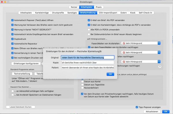The image size is (173, 114).
Task: Select the Briefschreibung sub-tab
Action: (x=88, y=13)
